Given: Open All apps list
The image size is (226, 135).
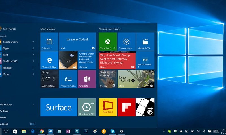Looking at the screenshot, I should [4, 124].
